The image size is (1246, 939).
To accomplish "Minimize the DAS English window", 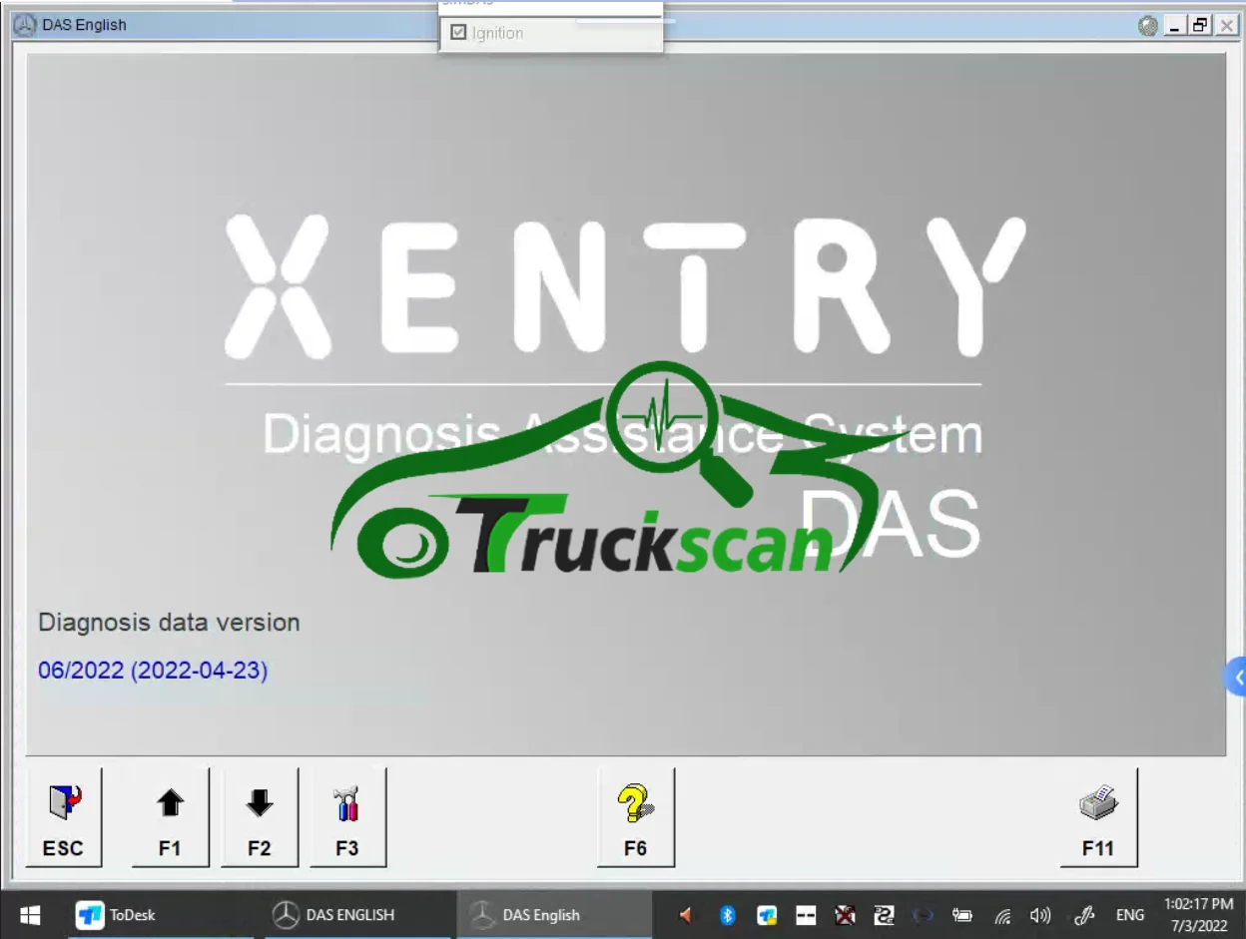I will 1175,26.
